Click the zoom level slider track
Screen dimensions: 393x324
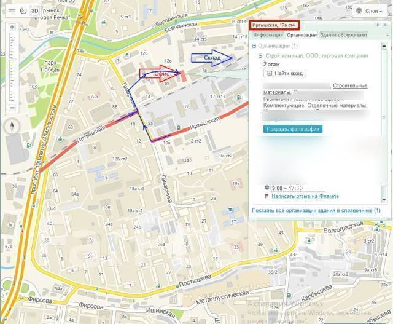(10, 67)
